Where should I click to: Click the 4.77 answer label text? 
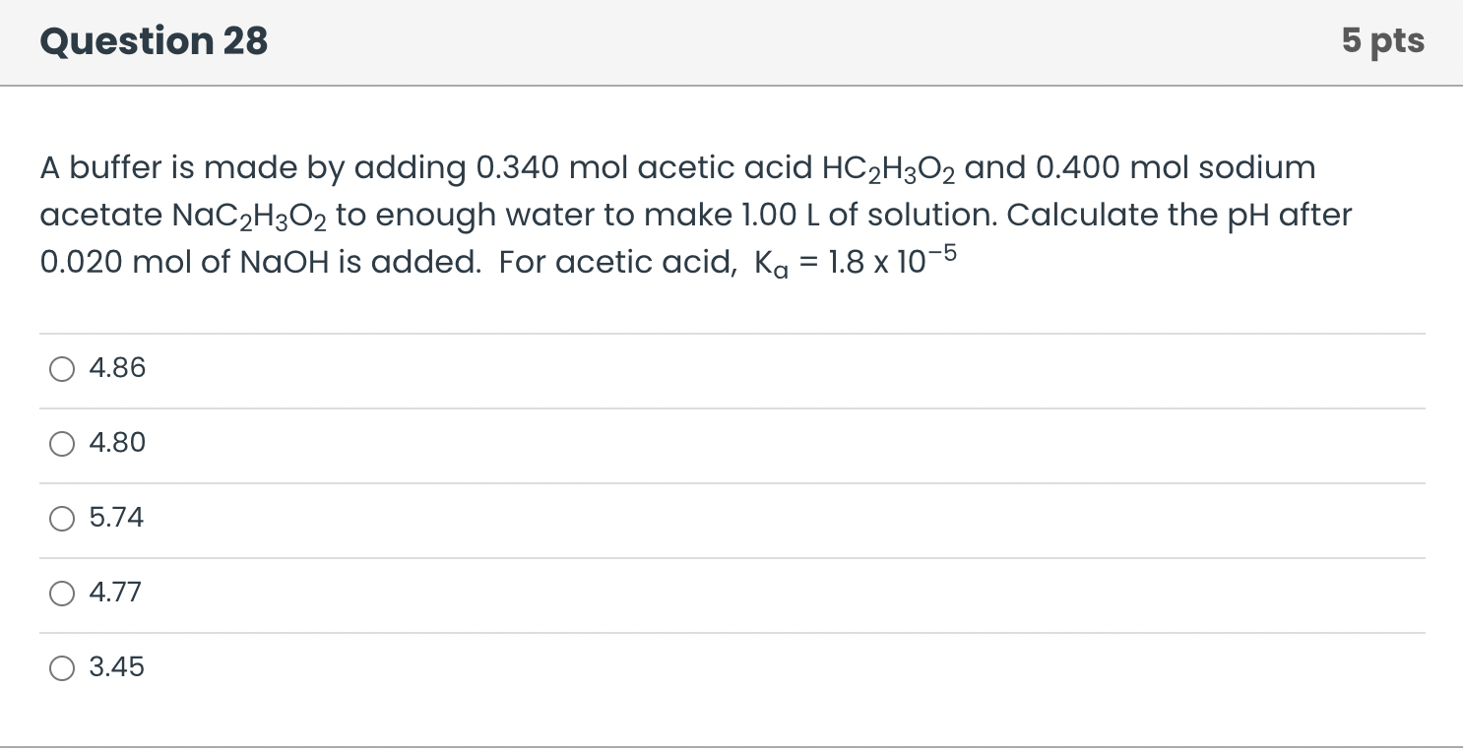115,593
